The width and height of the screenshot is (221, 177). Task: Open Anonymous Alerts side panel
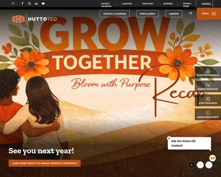(x=208, y=114)
